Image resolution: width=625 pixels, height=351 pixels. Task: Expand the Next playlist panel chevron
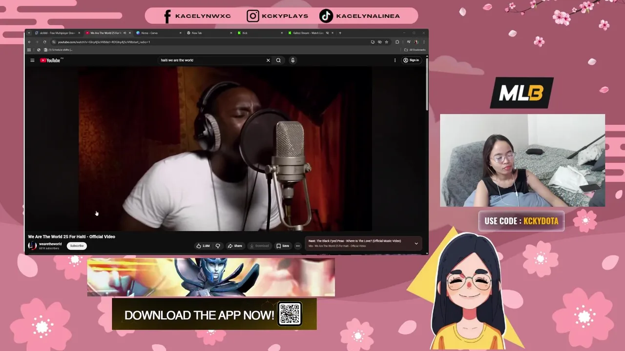(x=416, y=243)
